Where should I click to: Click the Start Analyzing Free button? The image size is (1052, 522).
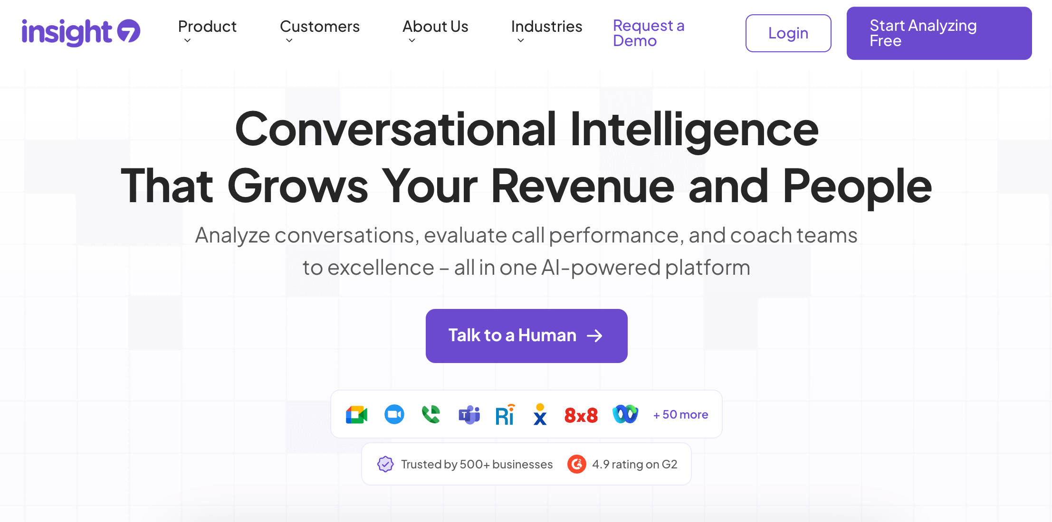point(938,33)
